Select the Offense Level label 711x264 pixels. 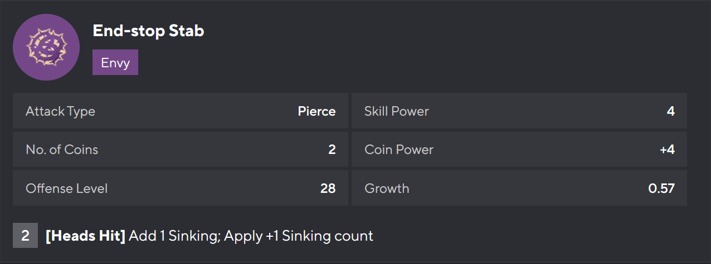(66, 188)
